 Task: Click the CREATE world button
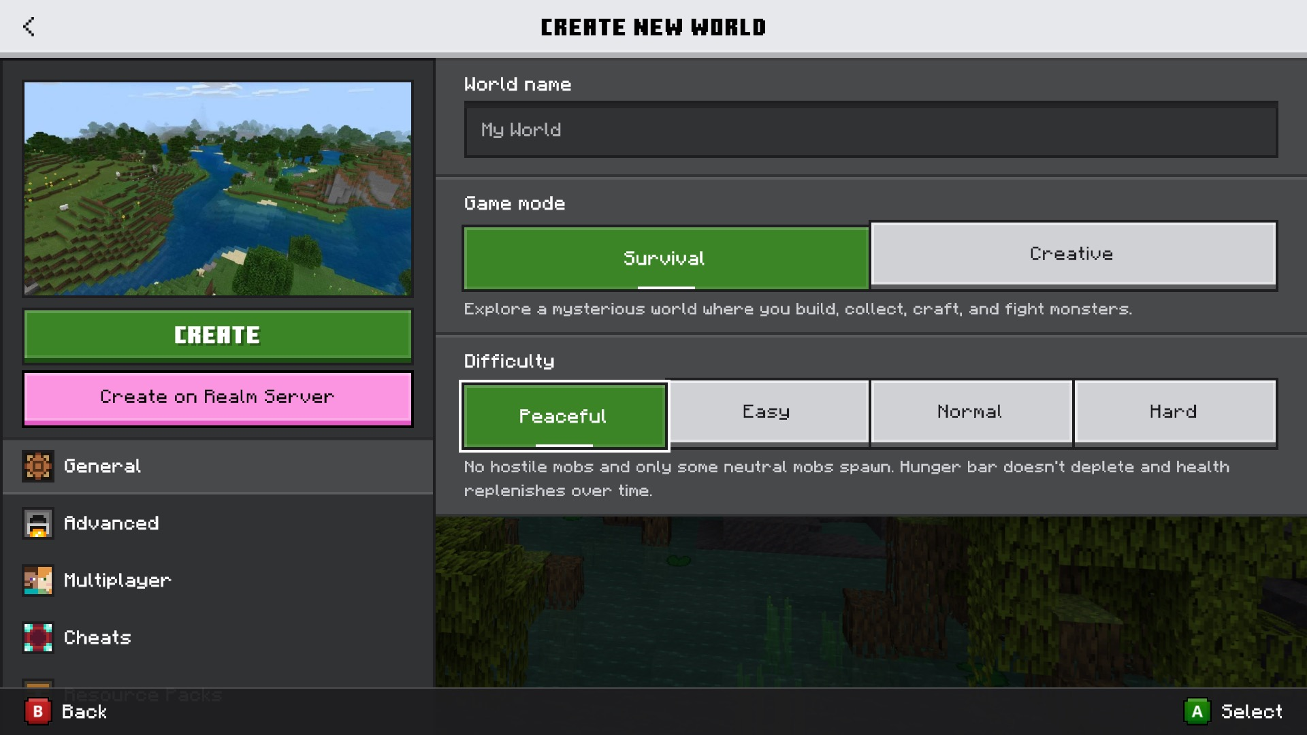[x=217, y=335]
